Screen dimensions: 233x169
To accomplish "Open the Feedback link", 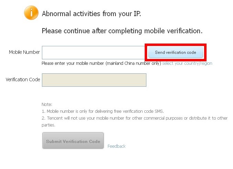I will [x=116, y=146].
